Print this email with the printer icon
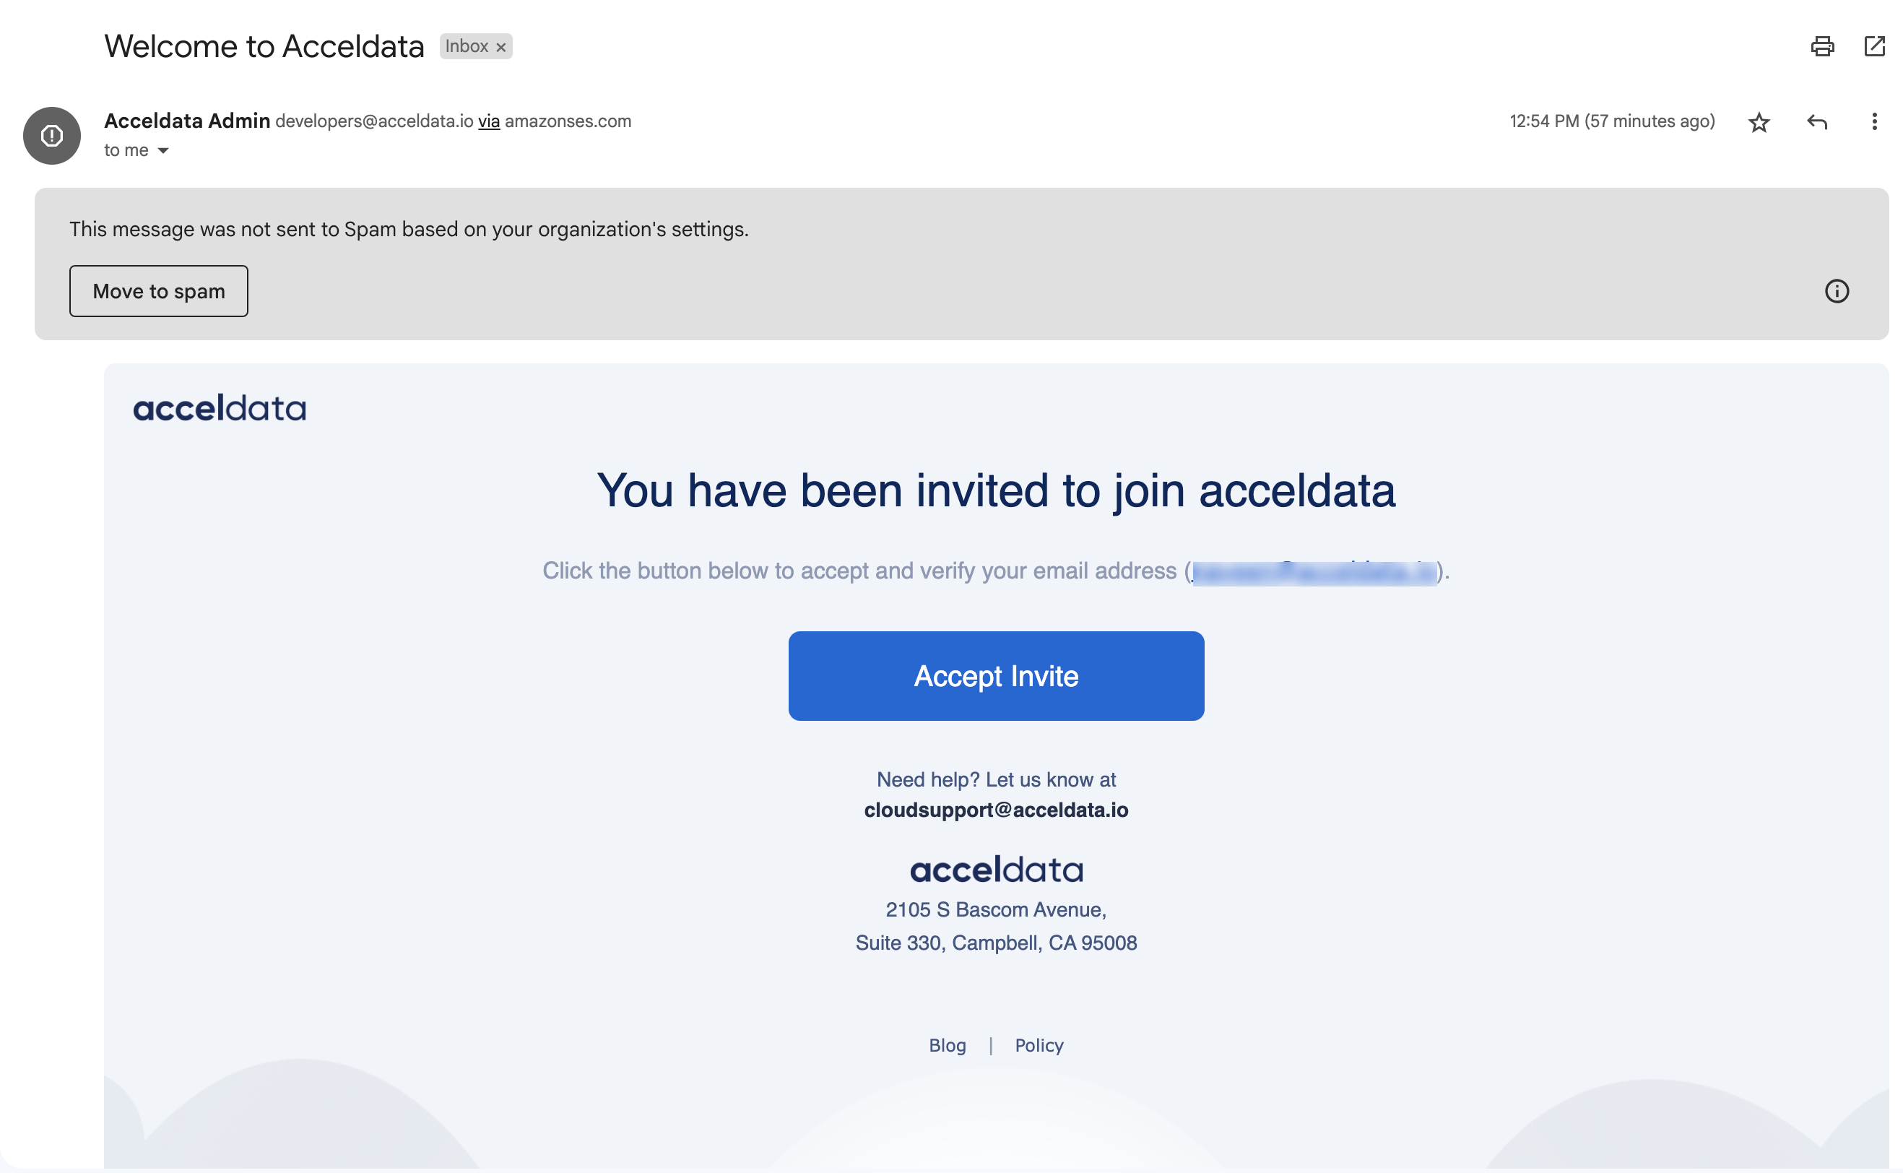This screenshot has height=1173, width=1903. [x=1821, y=46]
